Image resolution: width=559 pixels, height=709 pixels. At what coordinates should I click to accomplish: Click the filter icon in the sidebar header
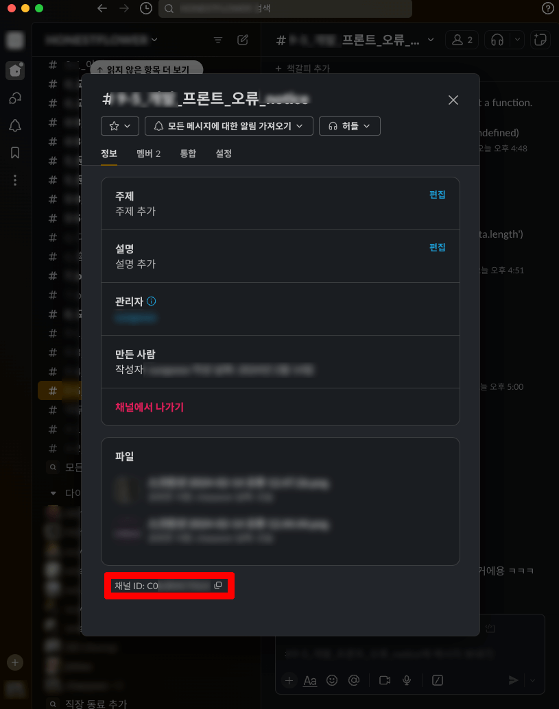point(218,40)
